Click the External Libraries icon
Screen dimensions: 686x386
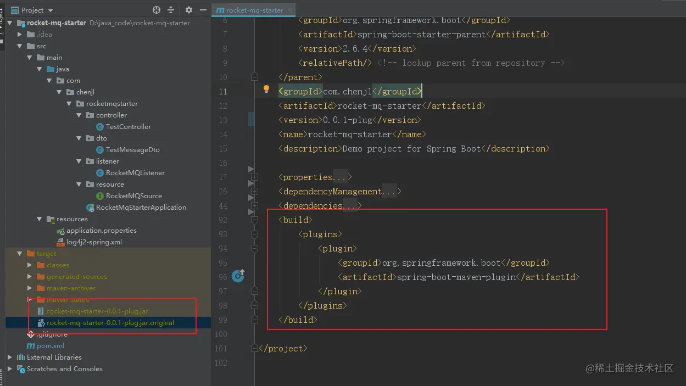(21, 357)
